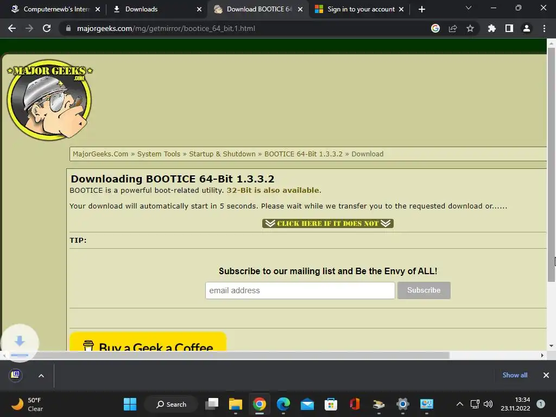Click the forward navigation arrow

[29, 28]
